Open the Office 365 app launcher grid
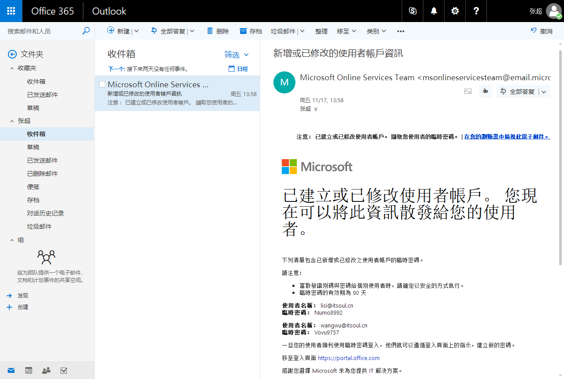The height and width of the screenshot is (379, 564). [x=11, y=11]
